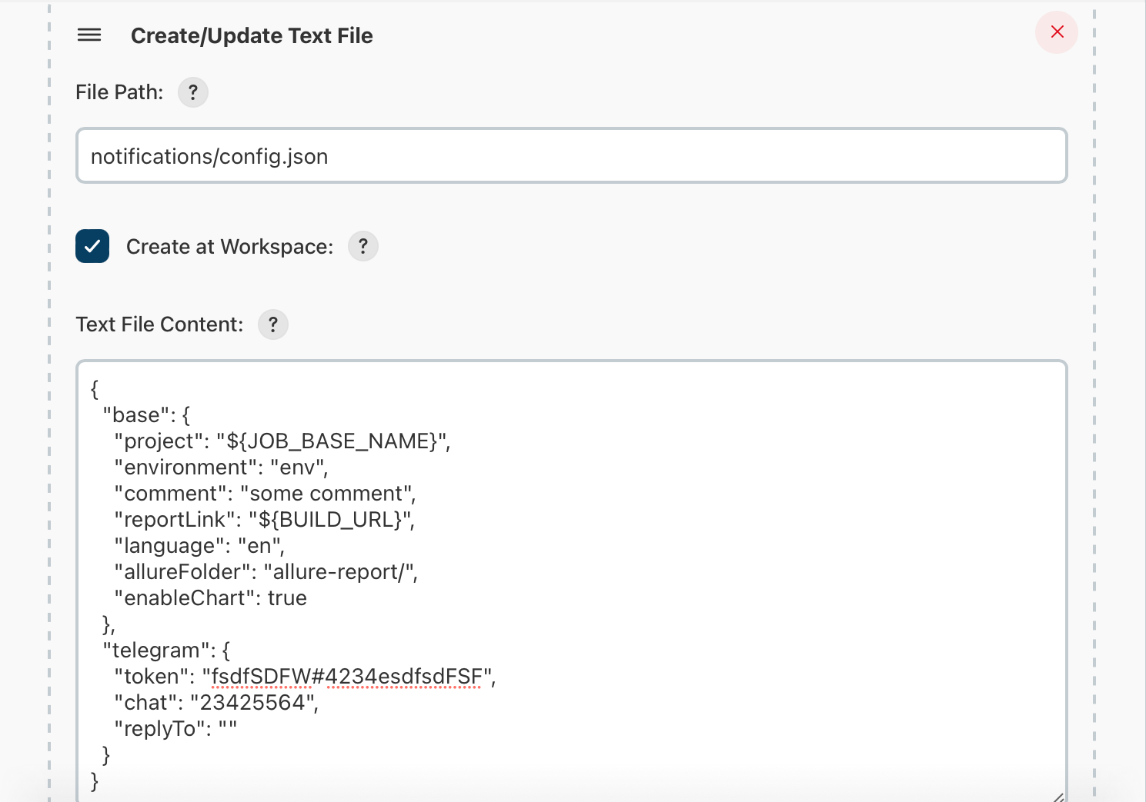Uncheck Create at Workspace checkbox
The height and width of the screenshot is (802, 1146).
point(92,246)
